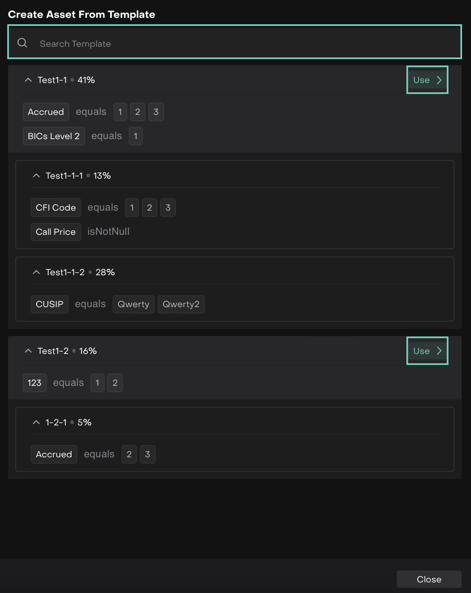The width and height of the screenshot is (471, 593).
Task: Click the Accrued tag under Test1-1
Action: [46, 112]
